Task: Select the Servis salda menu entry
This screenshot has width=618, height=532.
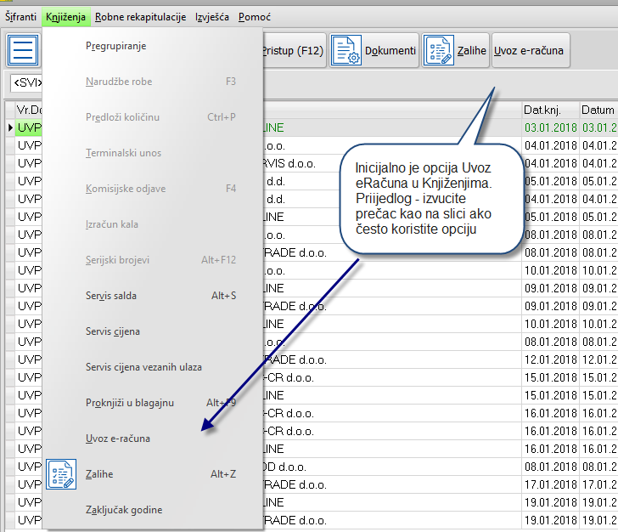Action: coord(111,296)
